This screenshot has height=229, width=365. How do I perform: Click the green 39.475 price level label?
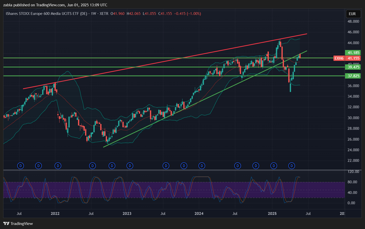pyautogui.click(x=353, y=67)
